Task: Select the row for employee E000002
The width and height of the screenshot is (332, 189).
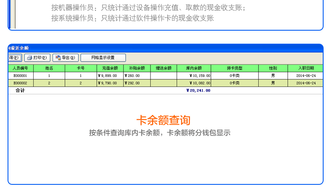Action: 20,83
